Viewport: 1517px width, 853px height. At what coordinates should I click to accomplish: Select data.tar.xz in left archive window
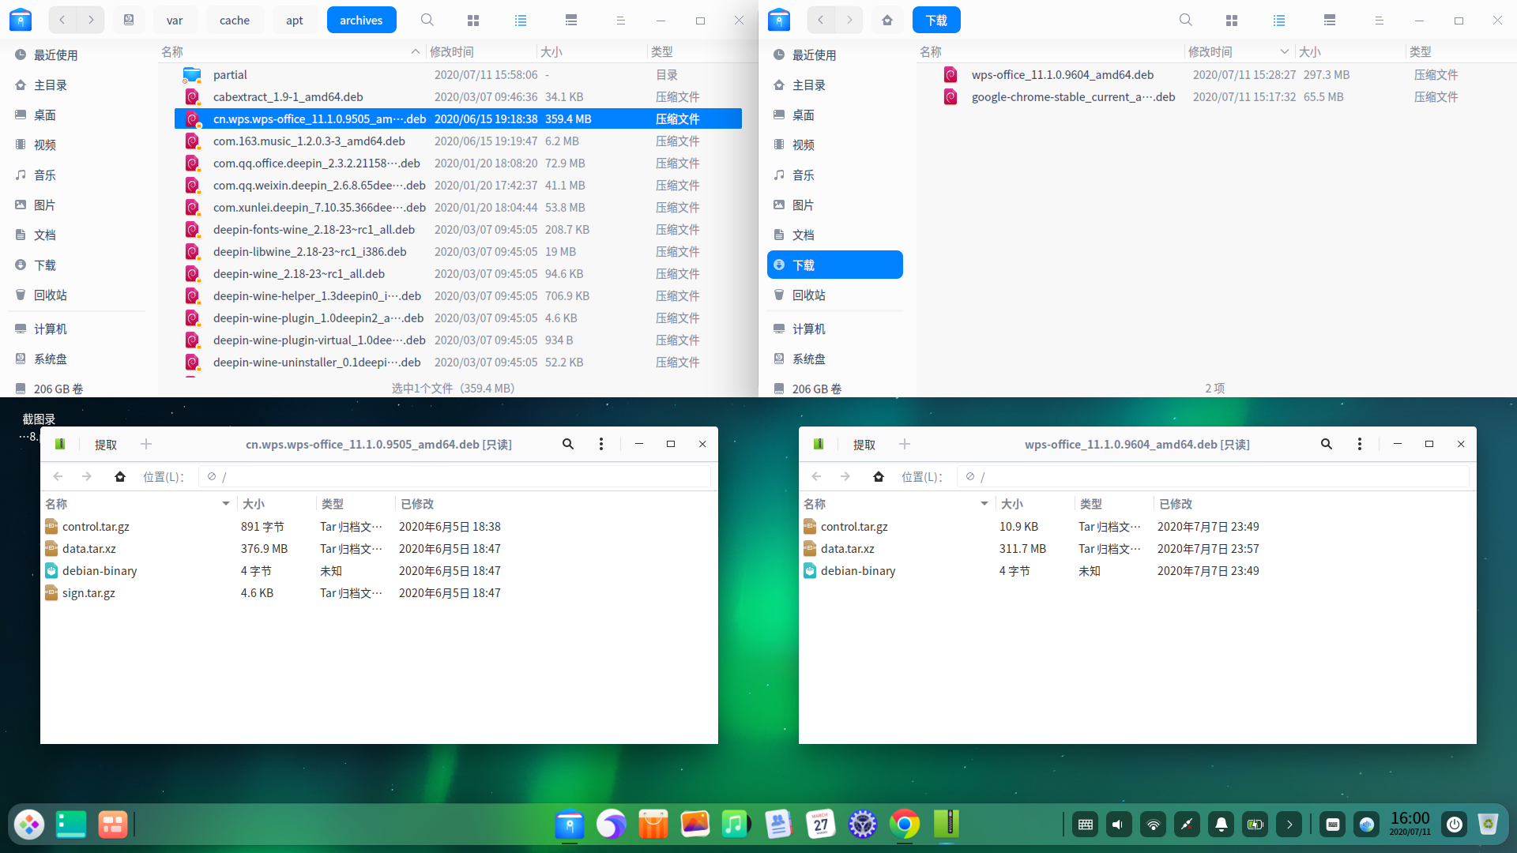tap(89, 549)
